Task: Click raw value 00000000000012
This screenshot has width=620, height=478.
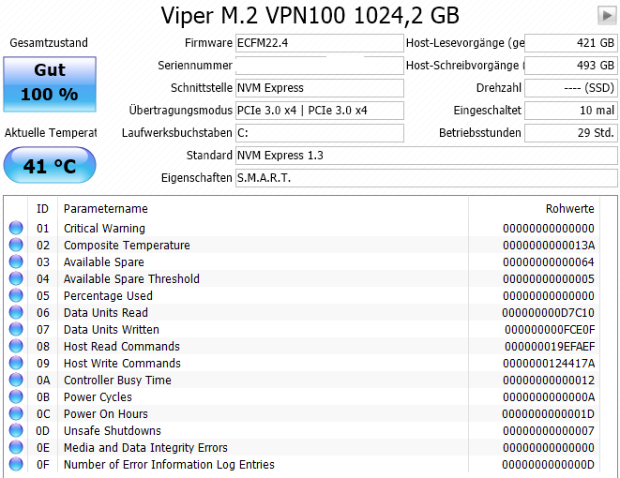Action: coord(549,380)
